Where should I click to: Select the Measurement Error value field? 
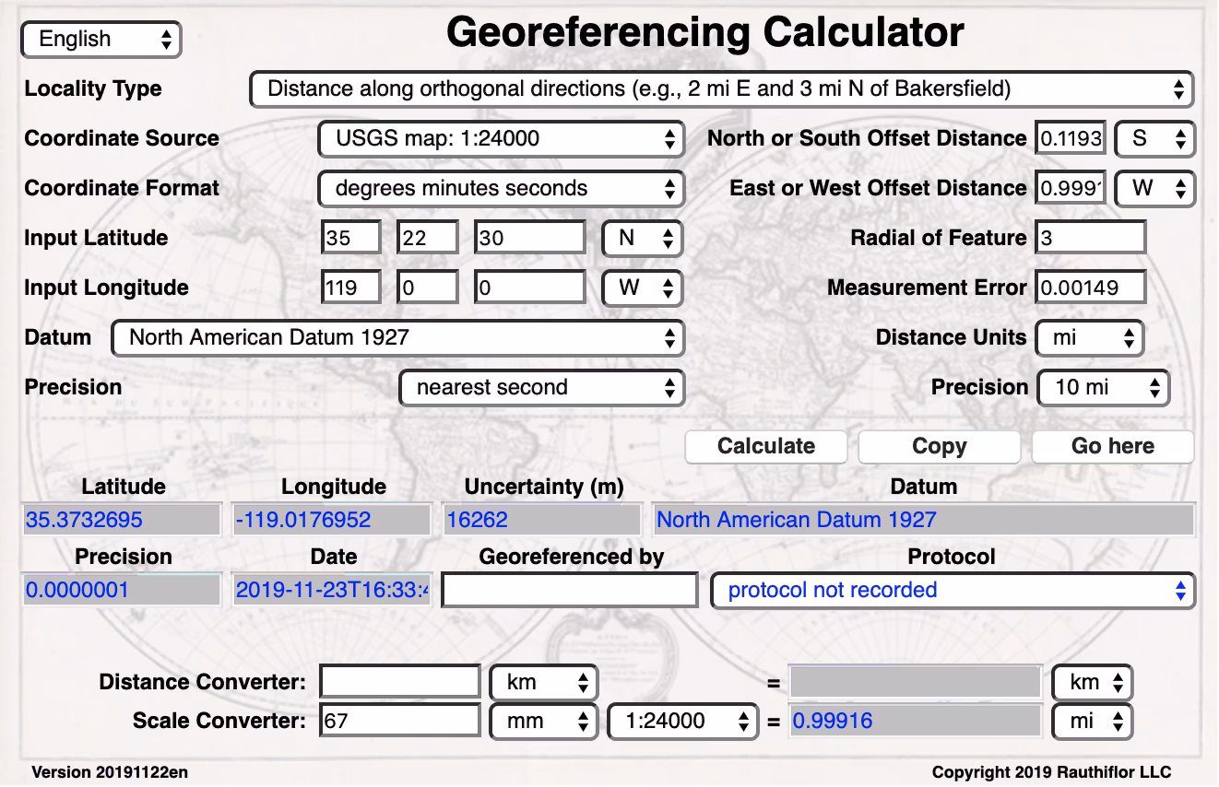pos(1090,287)
